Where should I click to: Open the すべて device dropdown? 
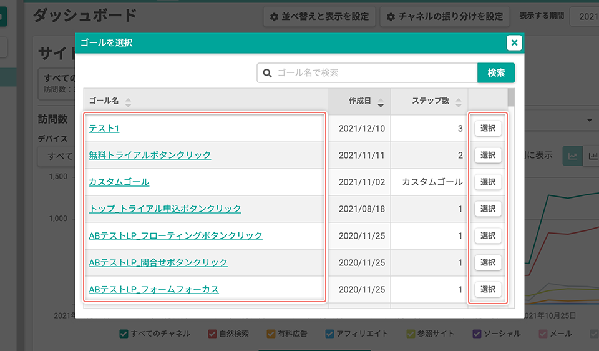[57, 156]
